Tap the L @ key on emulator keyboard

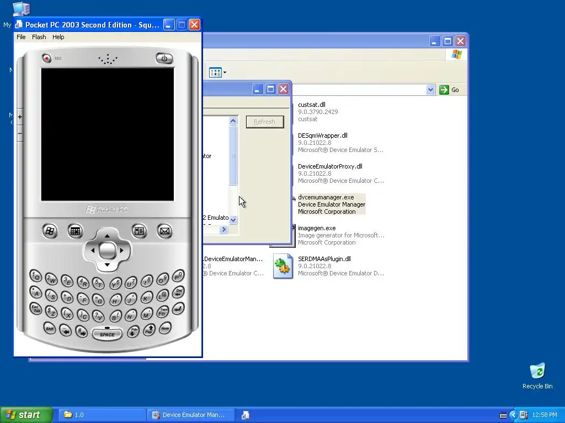(163, 295)
